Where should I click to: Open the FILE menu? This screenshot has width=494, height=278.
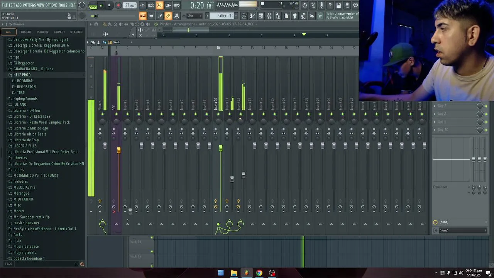(5, 5)
